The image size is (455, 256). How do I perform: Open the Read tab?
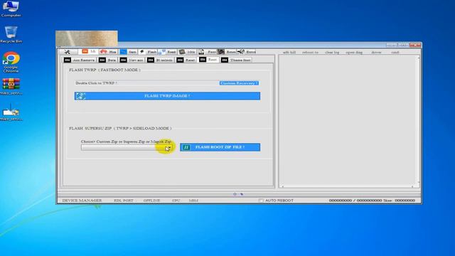[x=168, y=52]
